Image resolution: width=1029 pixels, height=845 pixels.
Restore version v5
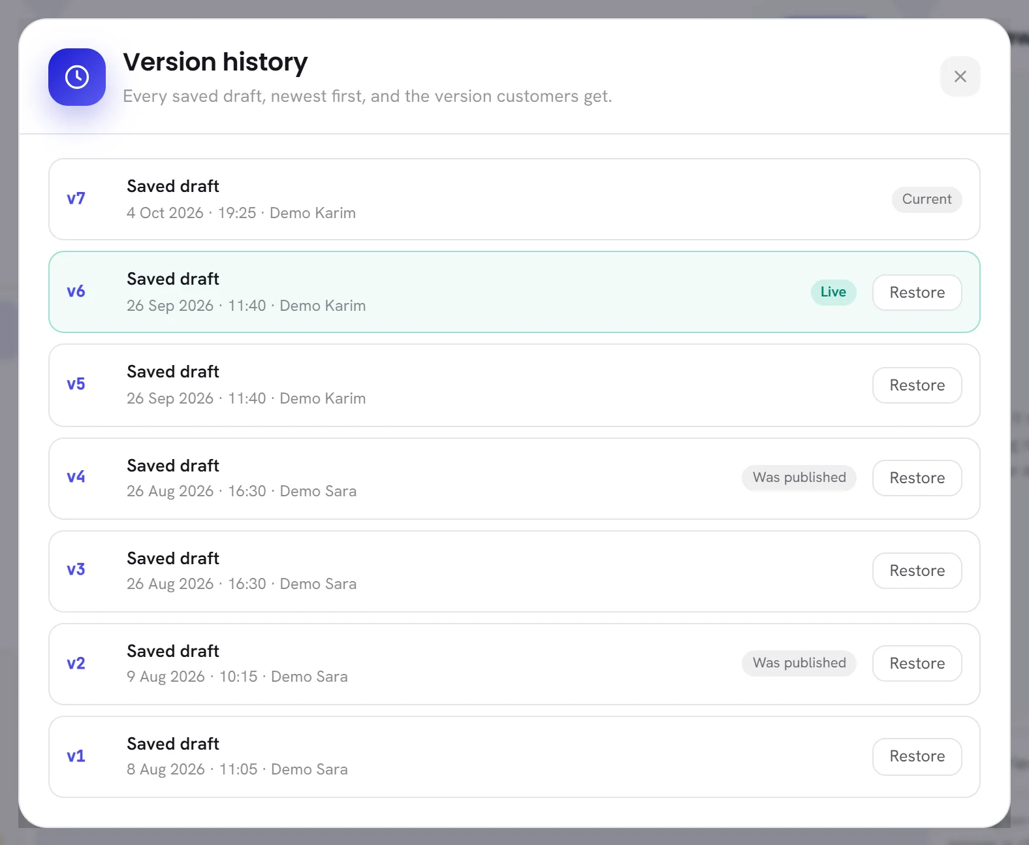coord(917,385)
